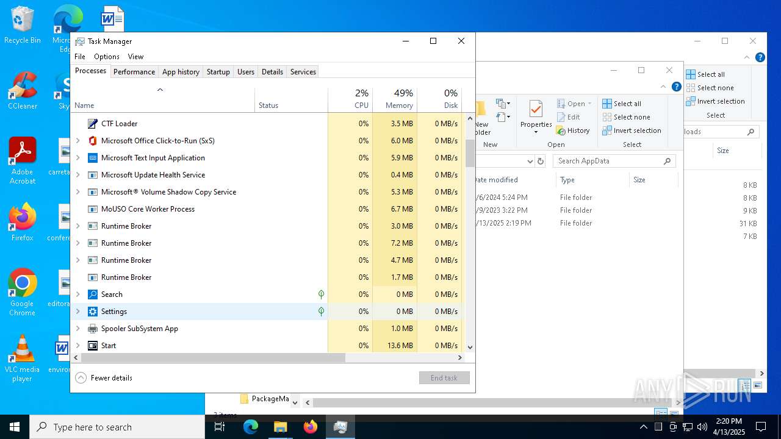
Task: Click History in the Explorer Open group
Action: click(573, 130)
